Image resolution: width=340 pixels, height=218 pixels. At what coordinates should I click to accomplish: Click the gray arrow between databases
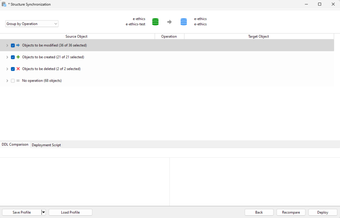169,22
